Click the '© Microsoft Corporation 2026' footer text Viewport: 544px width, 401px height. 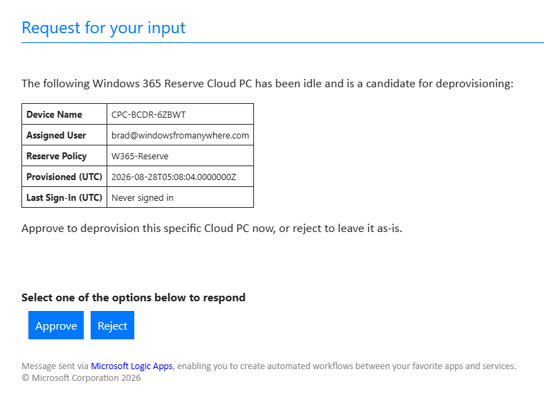point(81,377)
